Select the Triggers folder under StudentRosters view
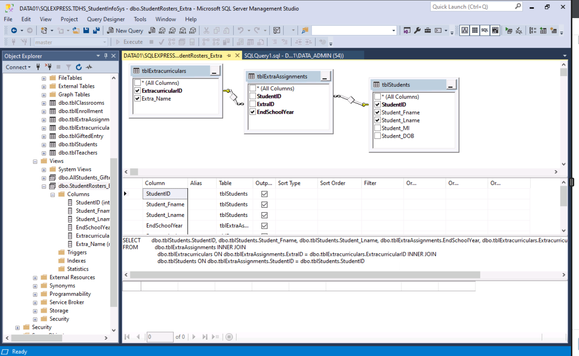 coord(77,253)
